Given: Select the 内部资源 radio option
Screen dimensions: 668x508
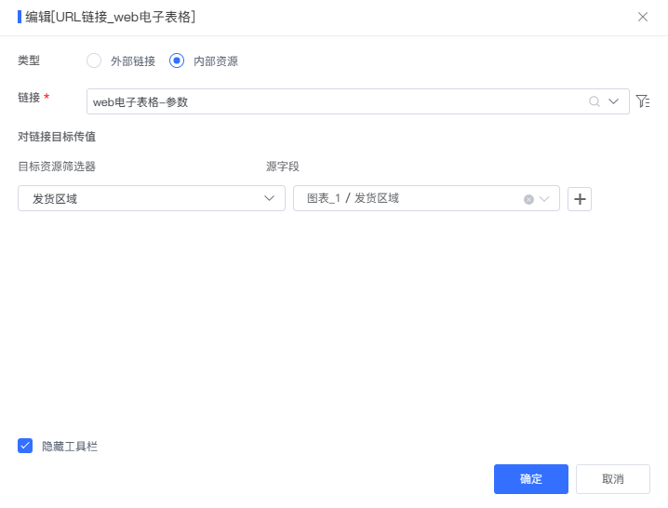Looking at the screenshot, I should pyautogui.click(x=177, y=60).
